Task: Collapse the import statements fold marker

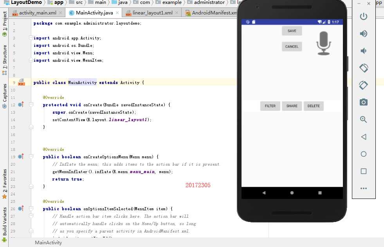Action: [31, 38]
